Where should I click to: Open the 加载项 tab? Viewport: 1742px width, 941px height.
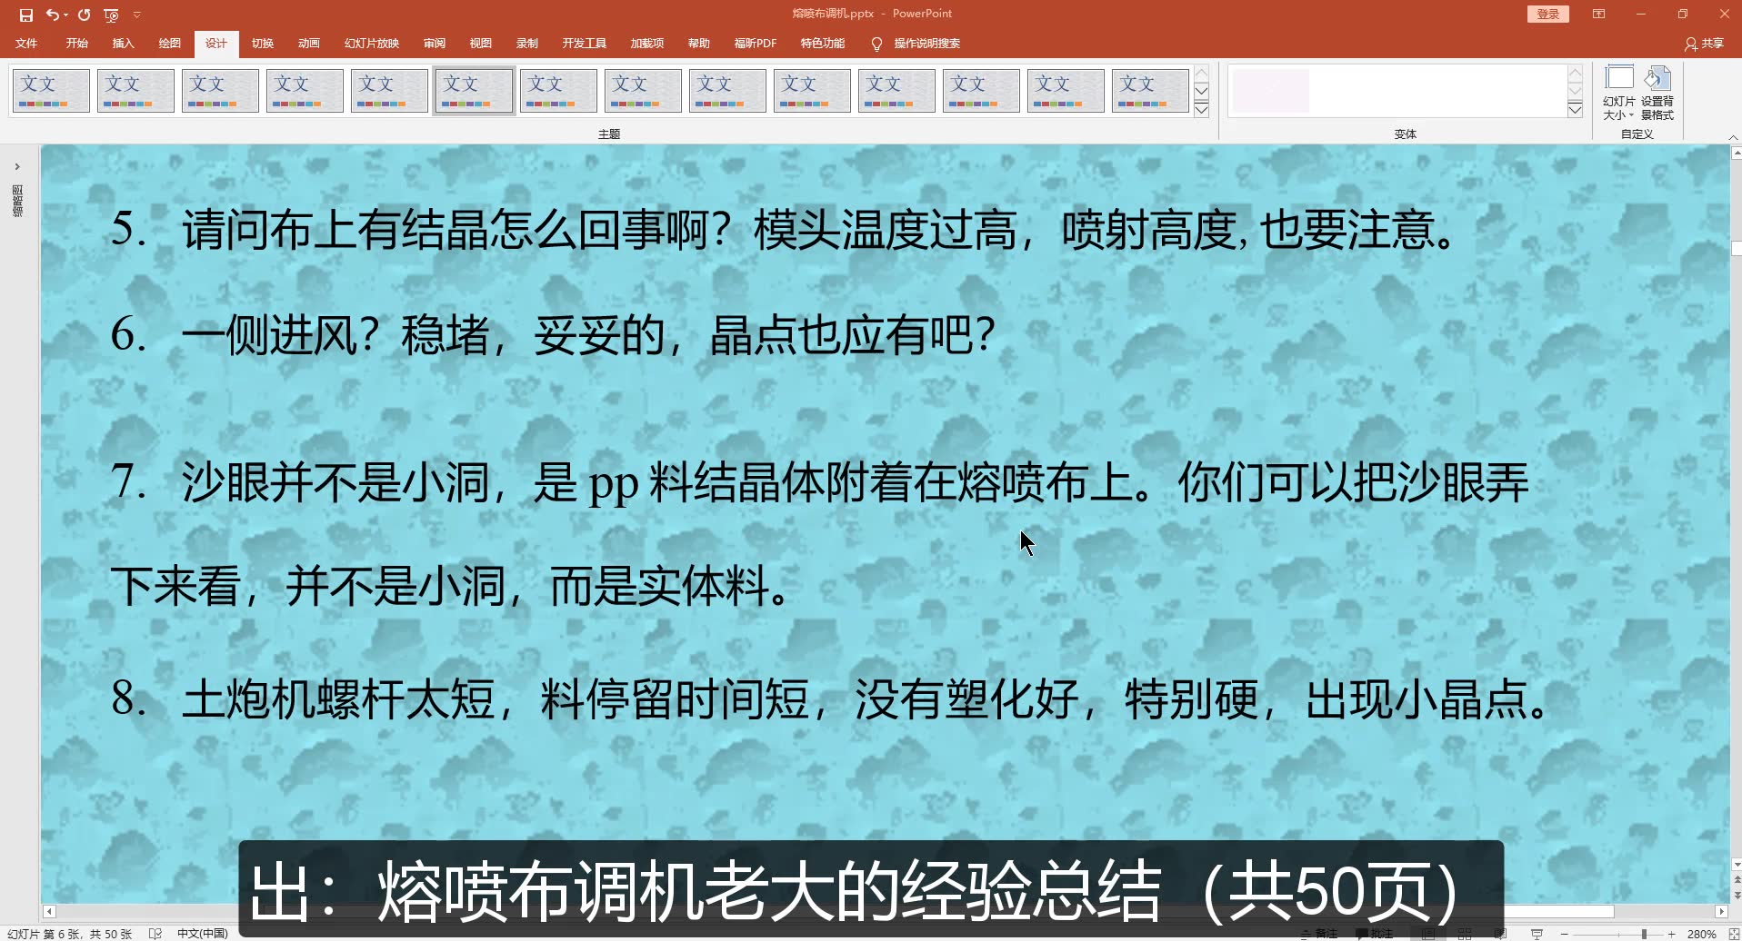pos(647,44)
